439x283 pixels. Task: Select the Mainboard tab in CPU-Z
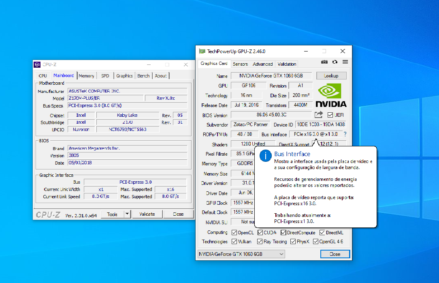click(x=64, y=75)
